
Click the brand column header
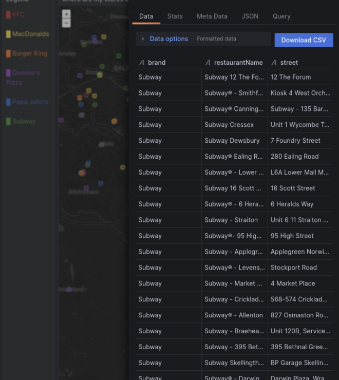157,63
